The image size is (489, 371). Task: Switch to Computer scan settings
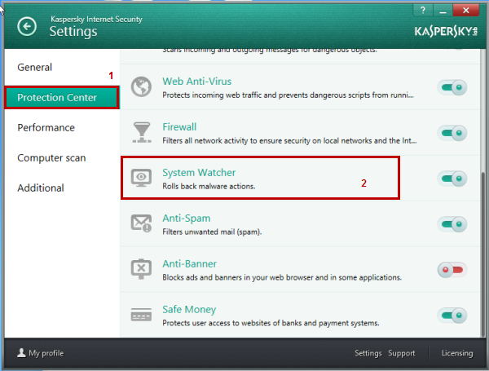[51, 158]
